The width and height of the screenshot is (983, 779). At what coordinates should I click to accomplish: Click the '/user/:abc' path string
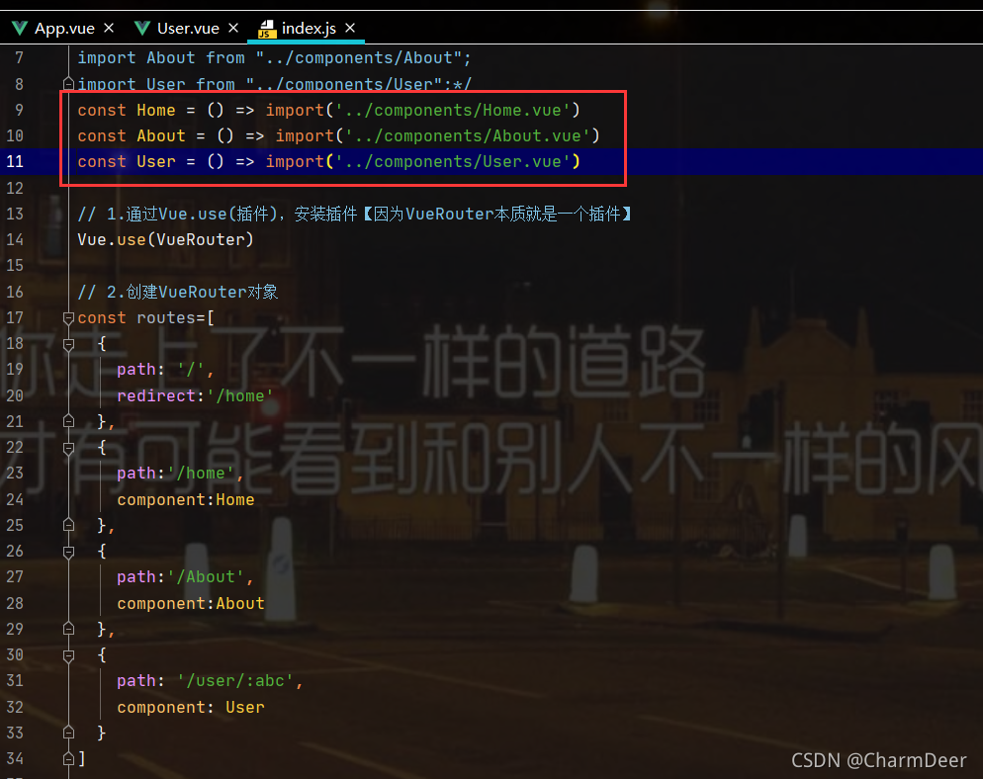click(235, 681)
